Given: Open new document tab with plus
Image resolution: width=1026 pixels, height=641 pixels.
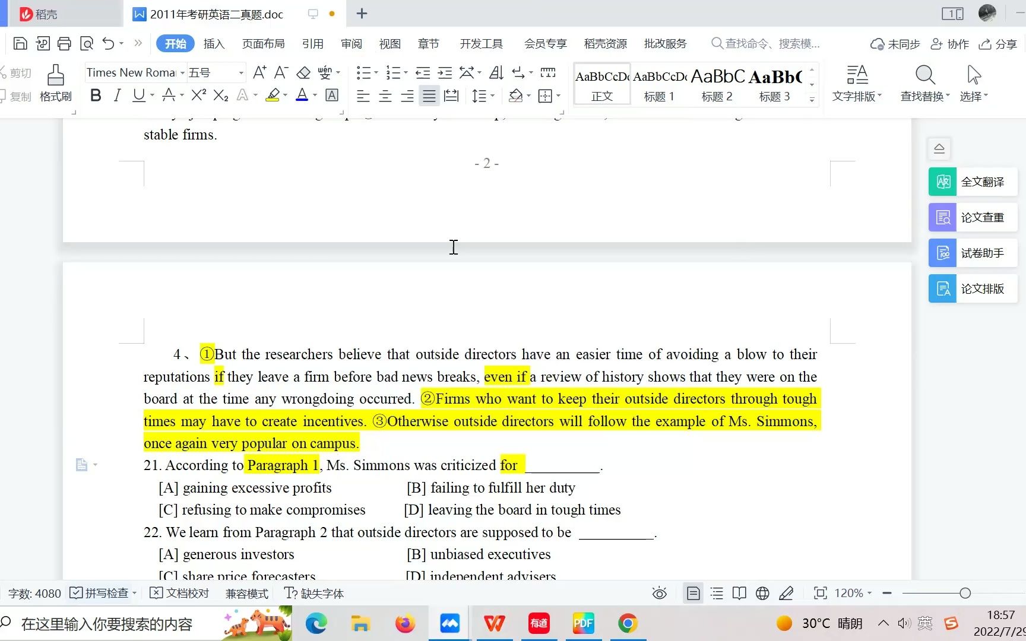Looking at the screenshot, I should [x=362, y=14].
